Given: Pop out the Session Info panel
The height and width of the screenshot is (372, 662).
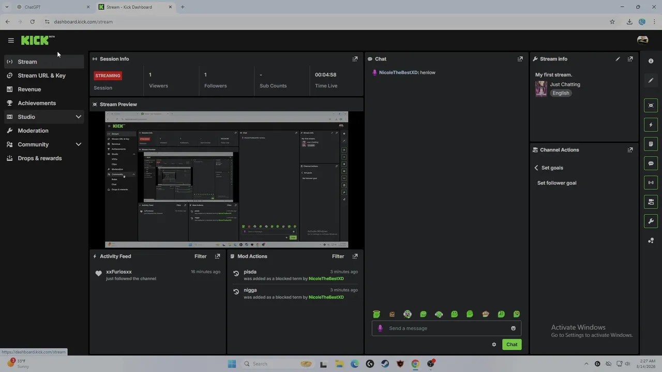Looking at the screenshot, I should (x=355, y=59).
